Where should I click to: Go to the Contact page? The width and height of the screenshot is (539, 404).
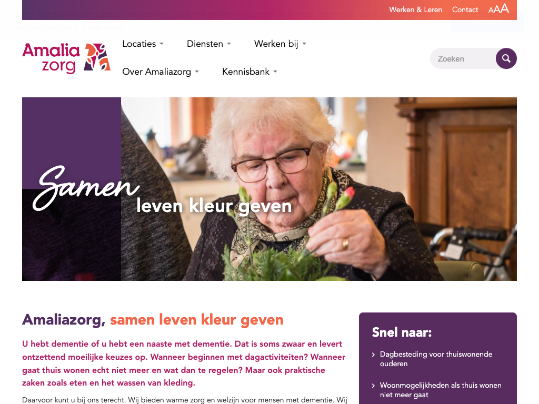(465, 9)
